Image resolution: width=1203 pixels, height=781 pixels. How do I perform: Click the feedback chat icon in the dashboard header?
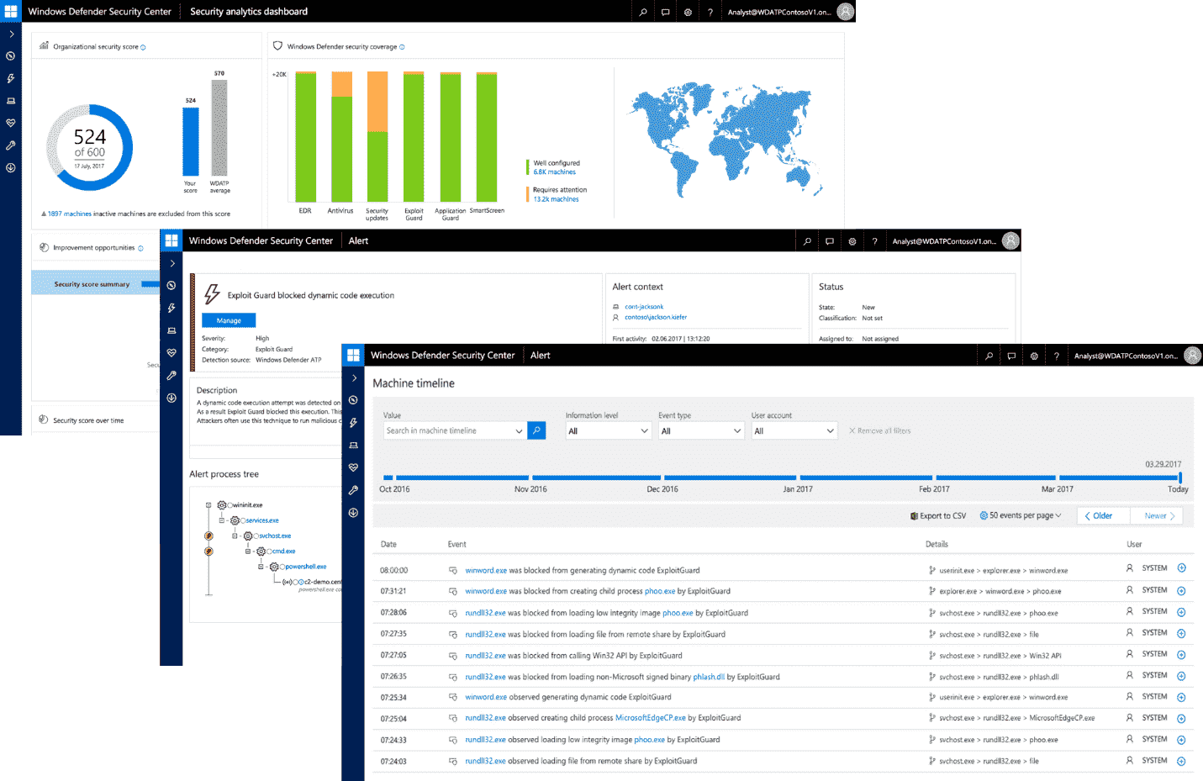665,12
